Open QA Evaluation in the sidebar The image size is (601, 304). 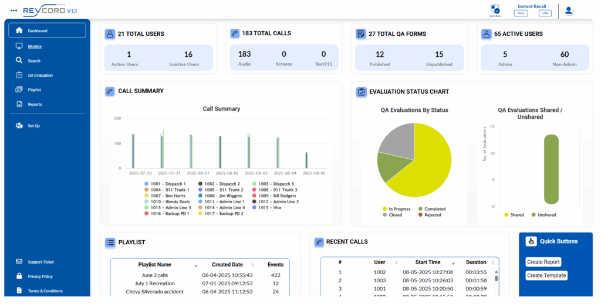tap(40, 76)
